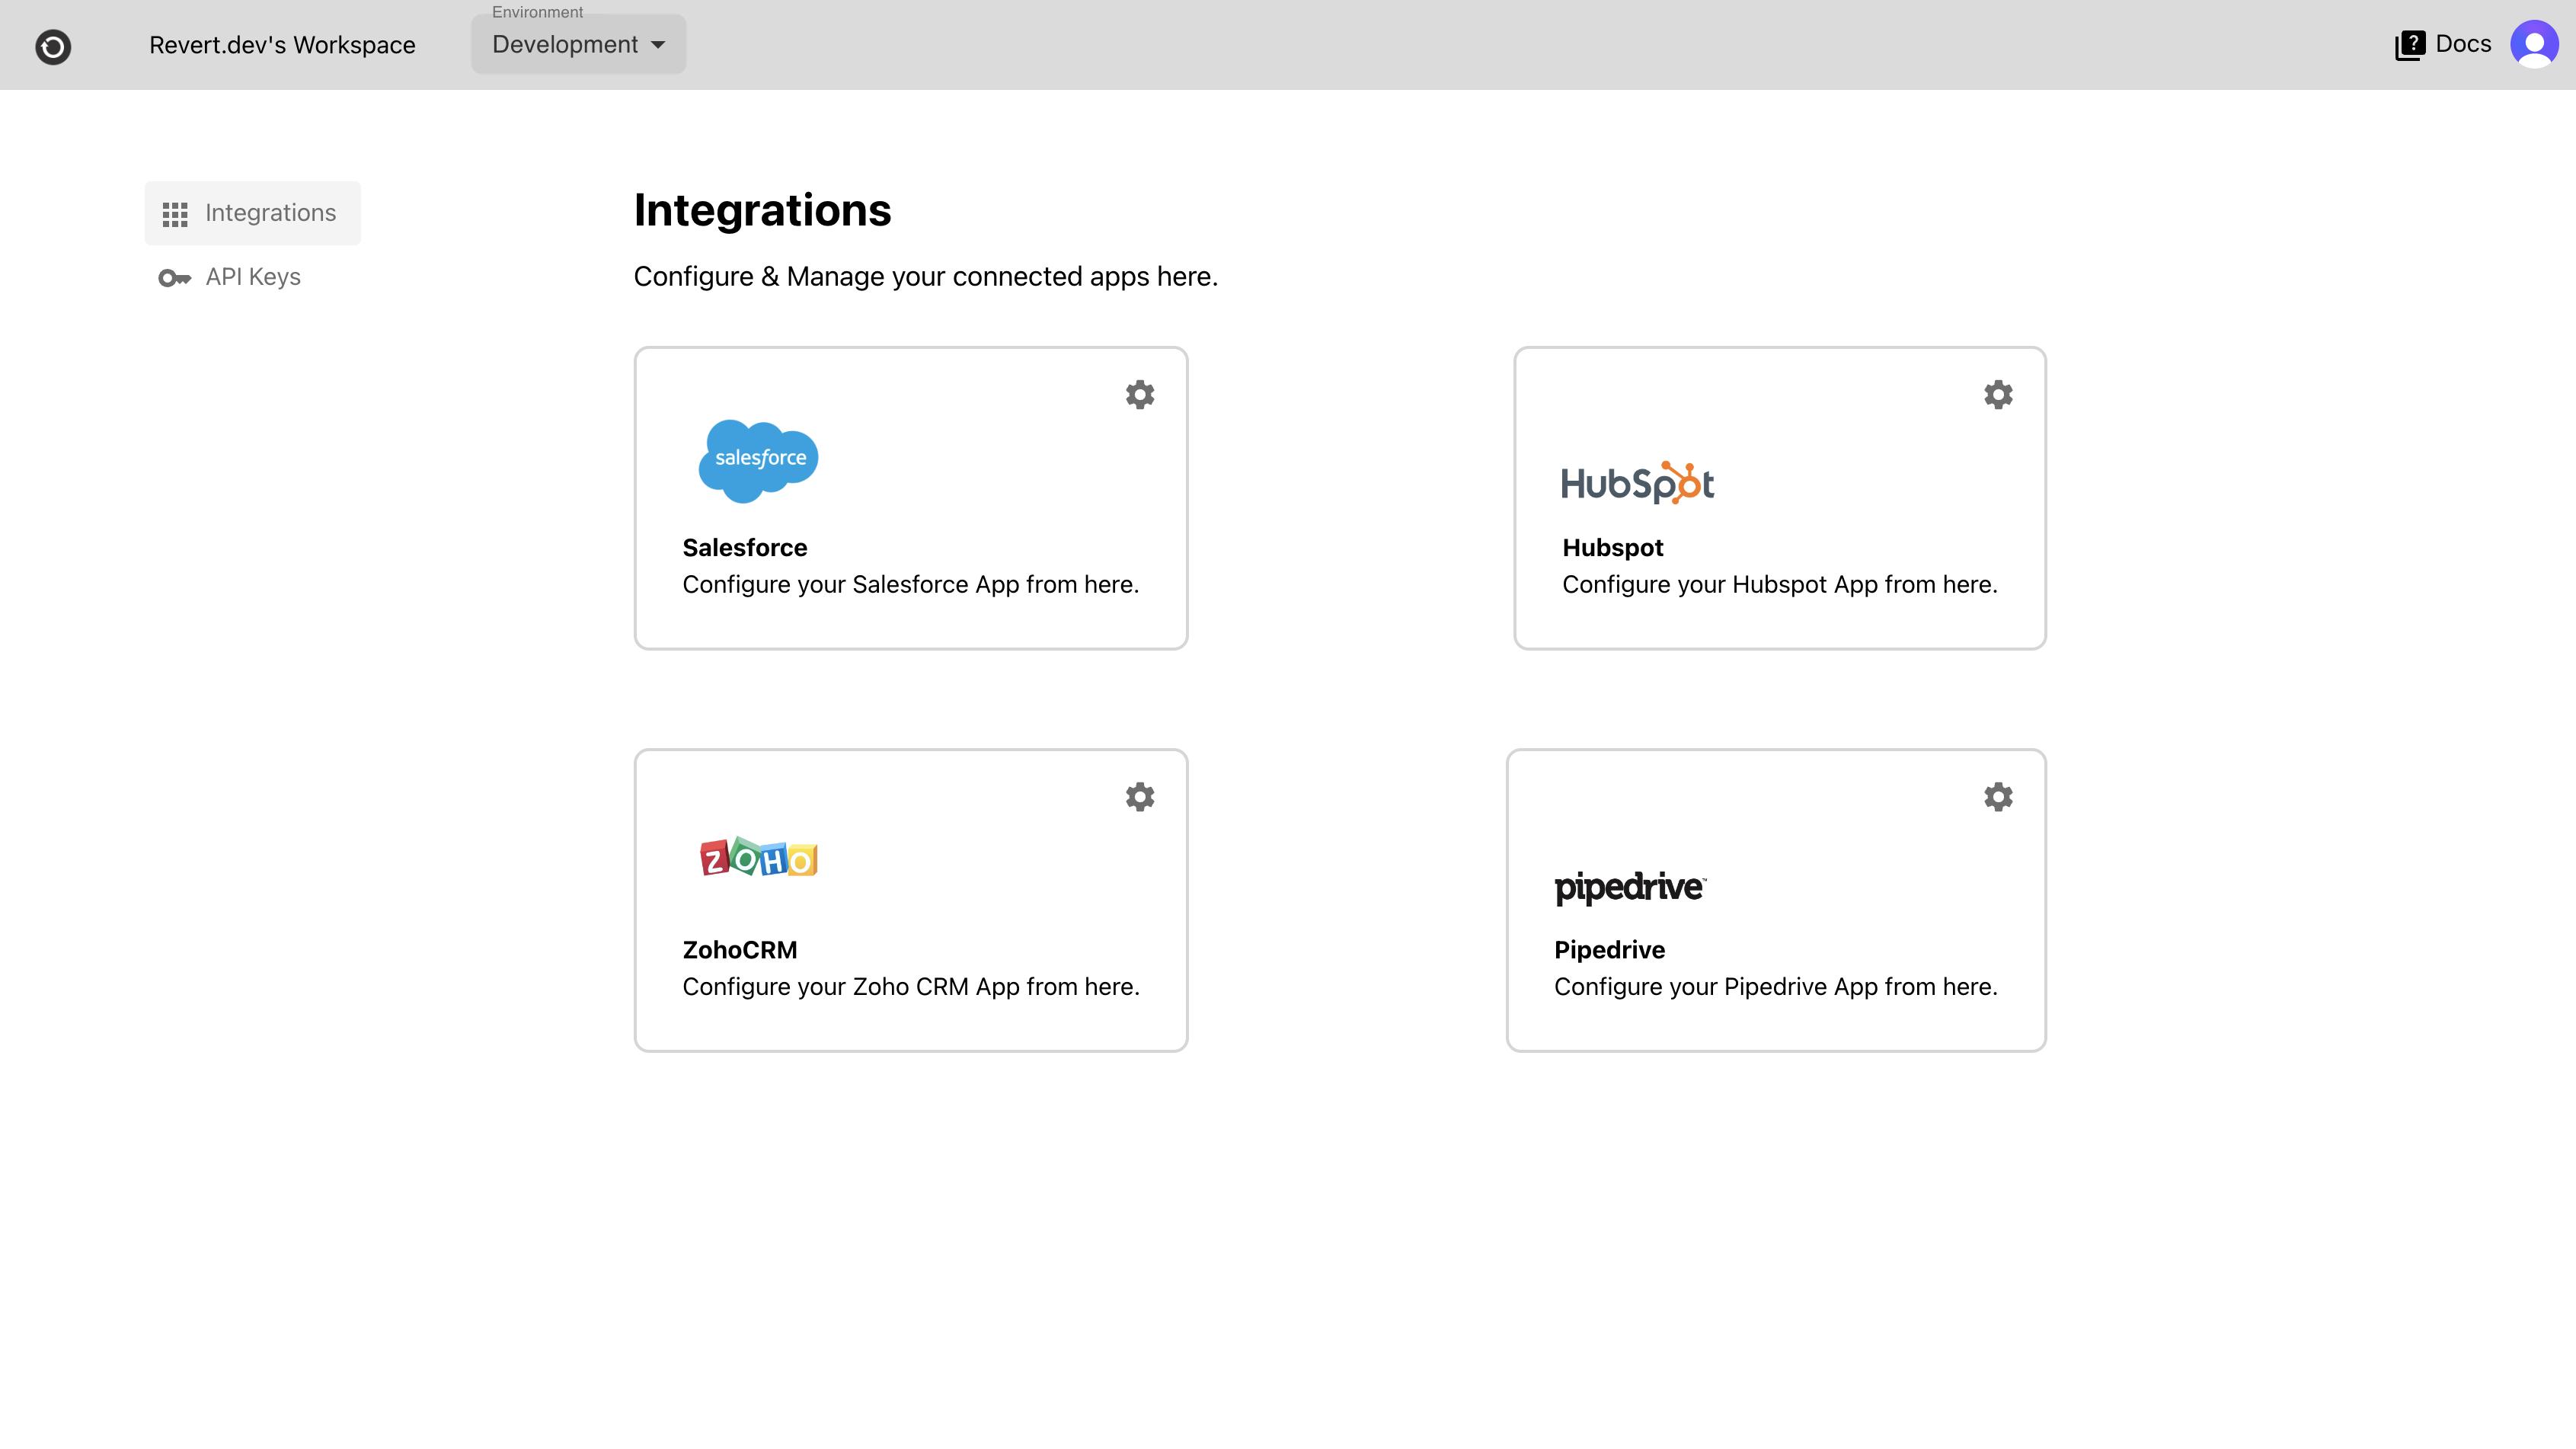Screen dimensions: 2576x1449
Task: Go to API Keys in sidebar
Action: tap(253, 277)
